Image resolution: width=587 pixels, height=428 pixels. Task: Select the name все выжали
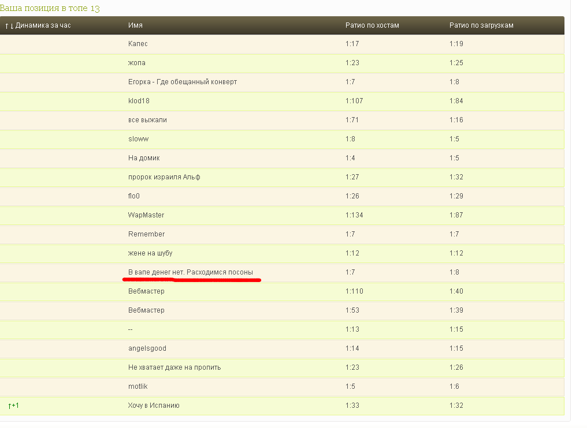point(147,120)
